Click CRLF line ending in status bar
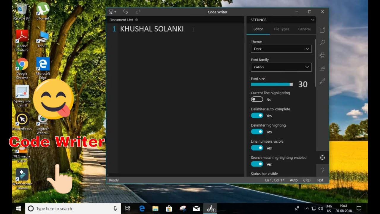The height and width of the screenshot is (214, 380). click(307, 180)
